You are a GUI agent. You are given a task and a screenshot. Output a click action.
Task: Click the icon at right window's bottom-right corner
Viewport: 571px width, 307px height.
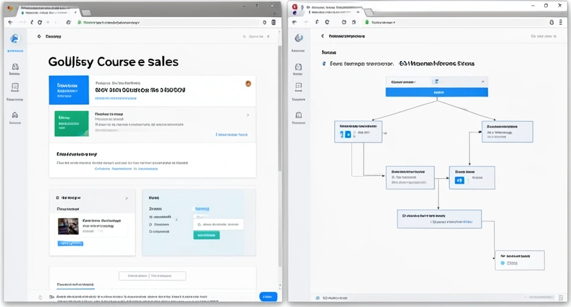(561, 297)
